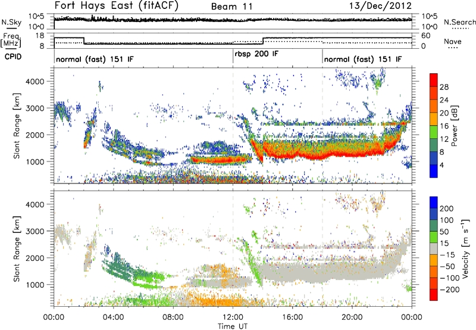476x330 pixels.
Task: Click the 'N.Sky' legend label
Action: click(11, 22)
